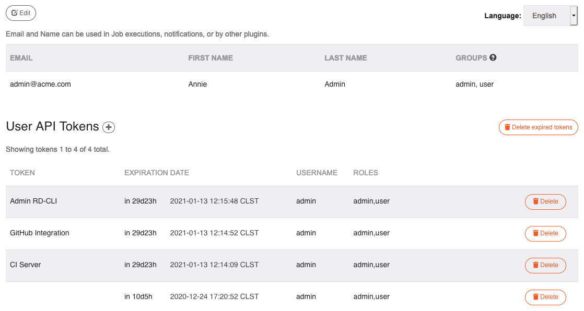
Task: Click the Username column header
Action: click(317, 173)
